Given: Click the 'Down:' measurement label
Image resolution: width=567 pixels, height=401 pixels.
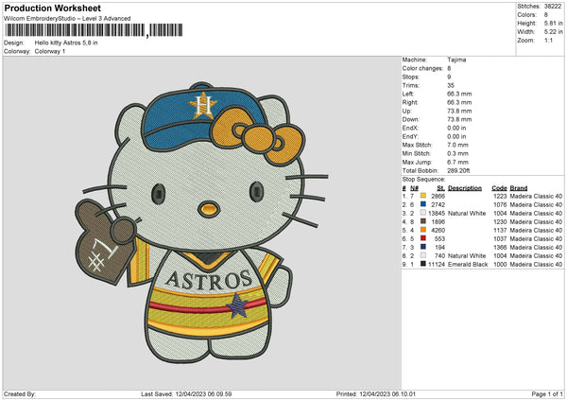Looking at the screenshot, I should (x=410, y=119).
